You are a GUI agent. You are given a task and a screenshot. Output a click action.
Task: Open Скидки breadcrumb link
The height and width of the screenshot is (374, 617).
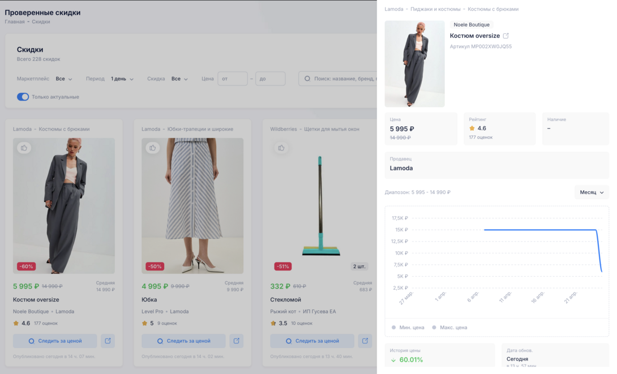(41, 22)
